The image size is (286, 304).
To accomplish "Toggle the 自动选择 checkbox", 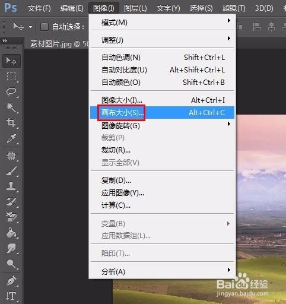I will click(x=45, y=27).
